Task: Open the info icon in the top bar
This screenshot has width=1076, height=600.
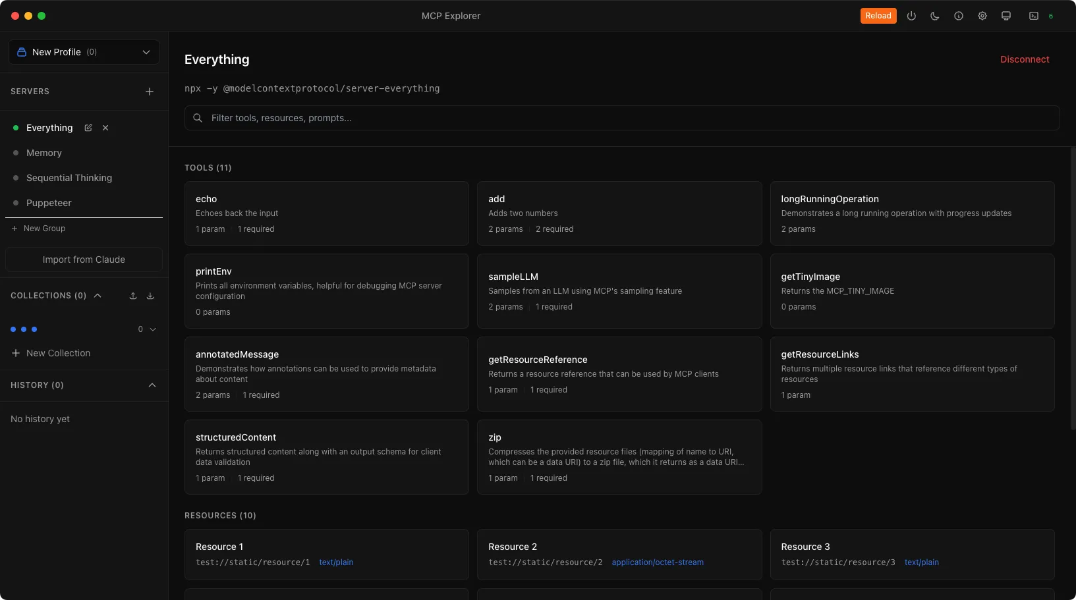Action: click(x=959, y=16)
